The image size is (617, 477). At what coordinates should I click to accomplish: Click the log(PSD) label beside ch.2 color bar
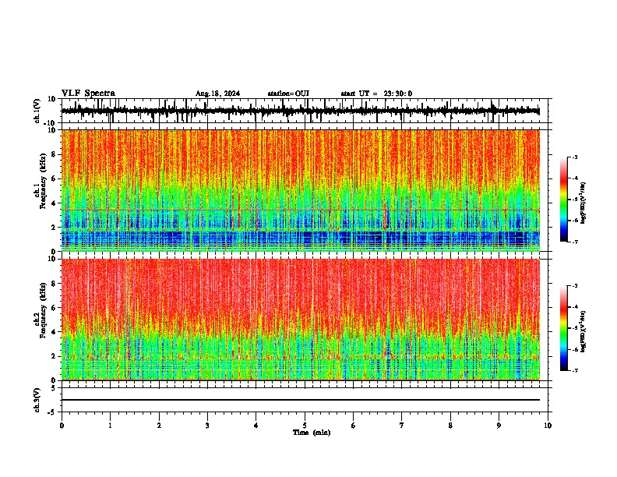pos(584,331)
